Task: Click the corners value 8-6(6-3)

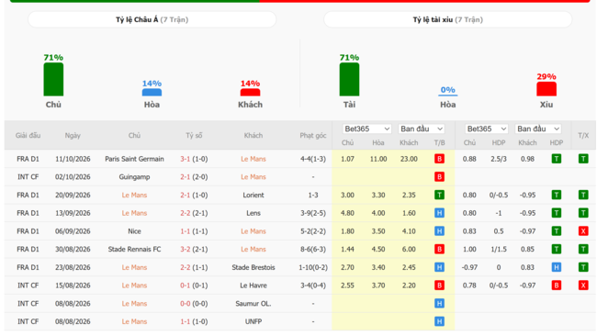Action: coord(313,249)
